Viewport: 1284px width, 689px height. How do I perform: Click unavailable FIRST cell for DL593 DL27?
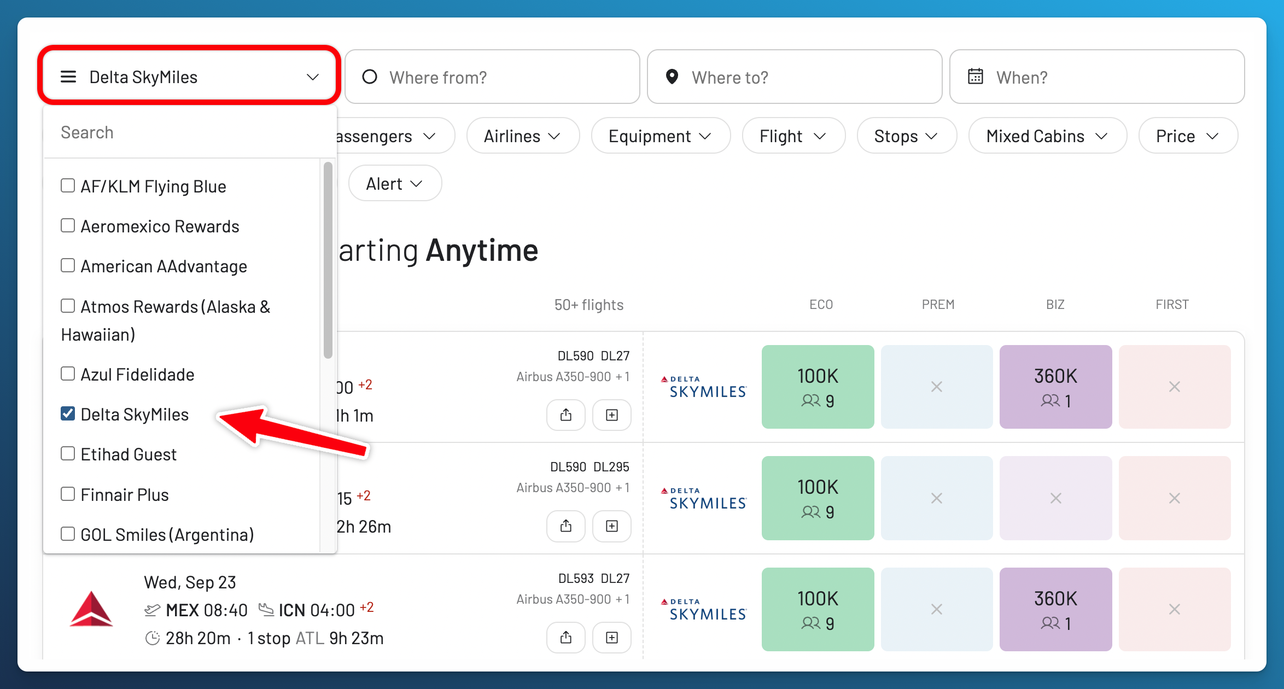[1175, 609]
